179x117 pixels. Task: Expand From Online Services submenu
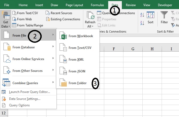point(28,59)
